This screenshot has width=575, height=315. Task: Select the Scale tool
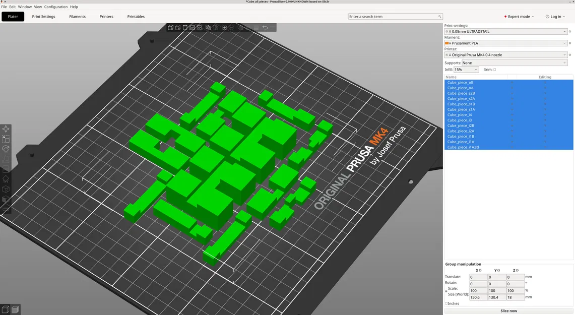pyautogui.click(x=6, y=140)
